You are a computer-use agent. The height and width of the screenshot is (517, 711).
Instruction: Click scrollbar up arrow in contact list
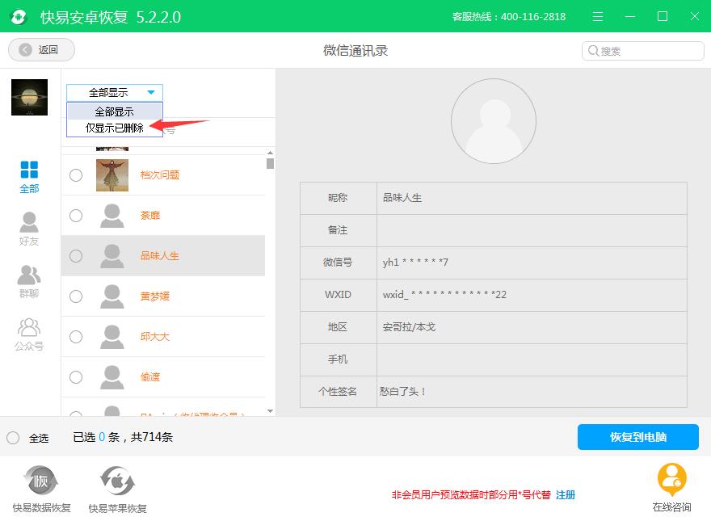coord(270,153)
